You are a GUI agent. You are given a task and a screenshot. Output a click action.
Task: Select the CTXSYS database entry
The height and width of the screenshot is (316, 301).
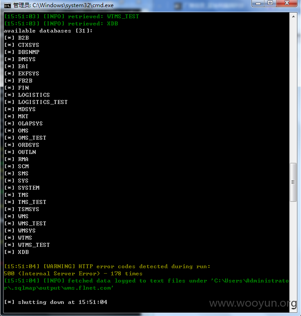[21, 45]
